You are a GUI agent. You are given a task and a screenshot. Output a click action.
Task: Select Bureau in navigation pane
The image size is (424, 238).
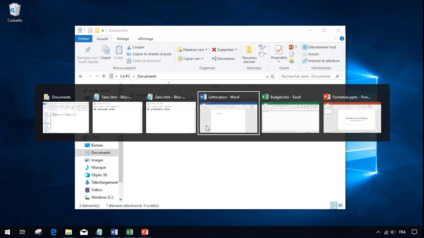97,145
